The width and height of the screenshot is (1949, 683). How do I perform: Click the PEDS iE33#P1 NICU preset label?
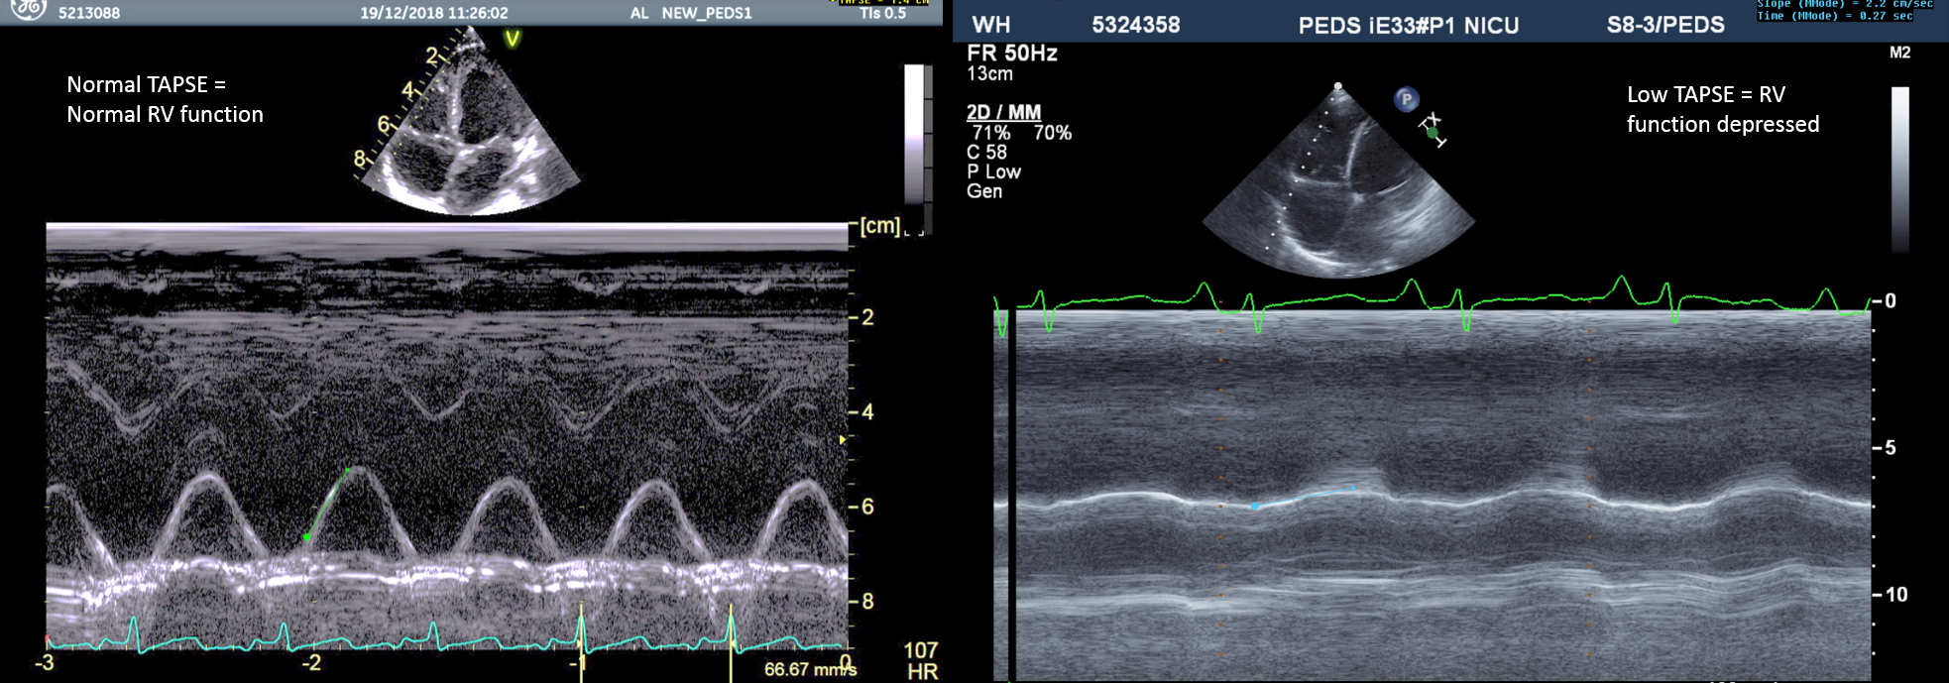tap(1408, 26)
